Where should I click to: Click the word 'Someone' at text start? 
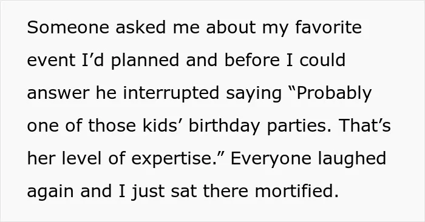pyautogui.click(x=68, y=27)
